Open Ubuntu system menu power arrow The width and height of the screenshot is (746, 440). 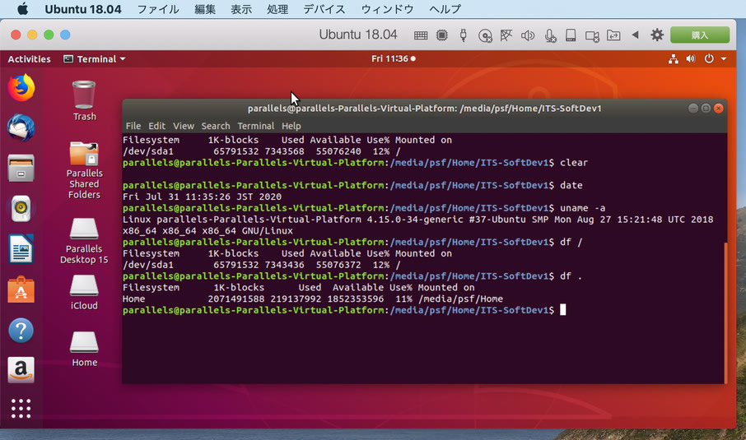click(724, 59)
